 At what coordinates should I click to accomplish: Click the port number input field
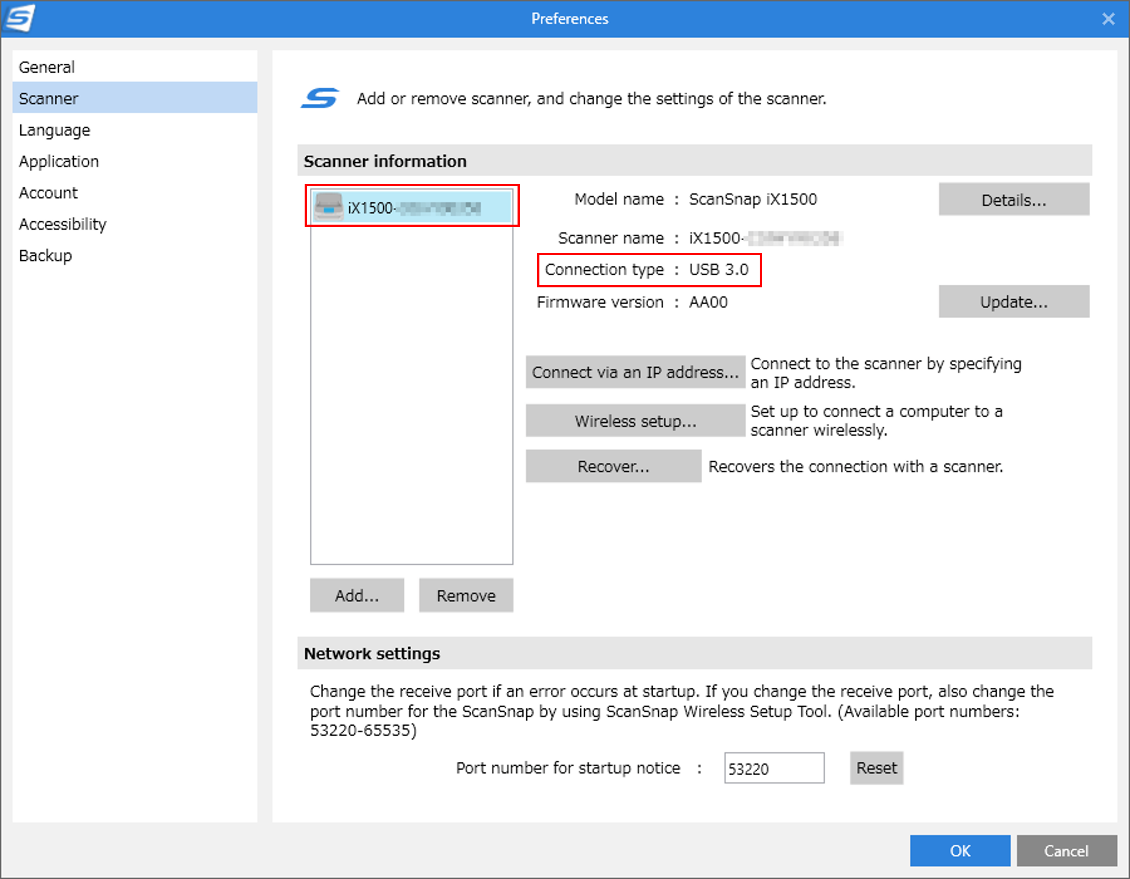pyautogui.click(x=774, y=768)
